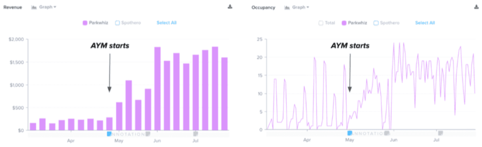
Task: Open gray annotation marker near Jun in Revenue
Action: tap(148, 133)
